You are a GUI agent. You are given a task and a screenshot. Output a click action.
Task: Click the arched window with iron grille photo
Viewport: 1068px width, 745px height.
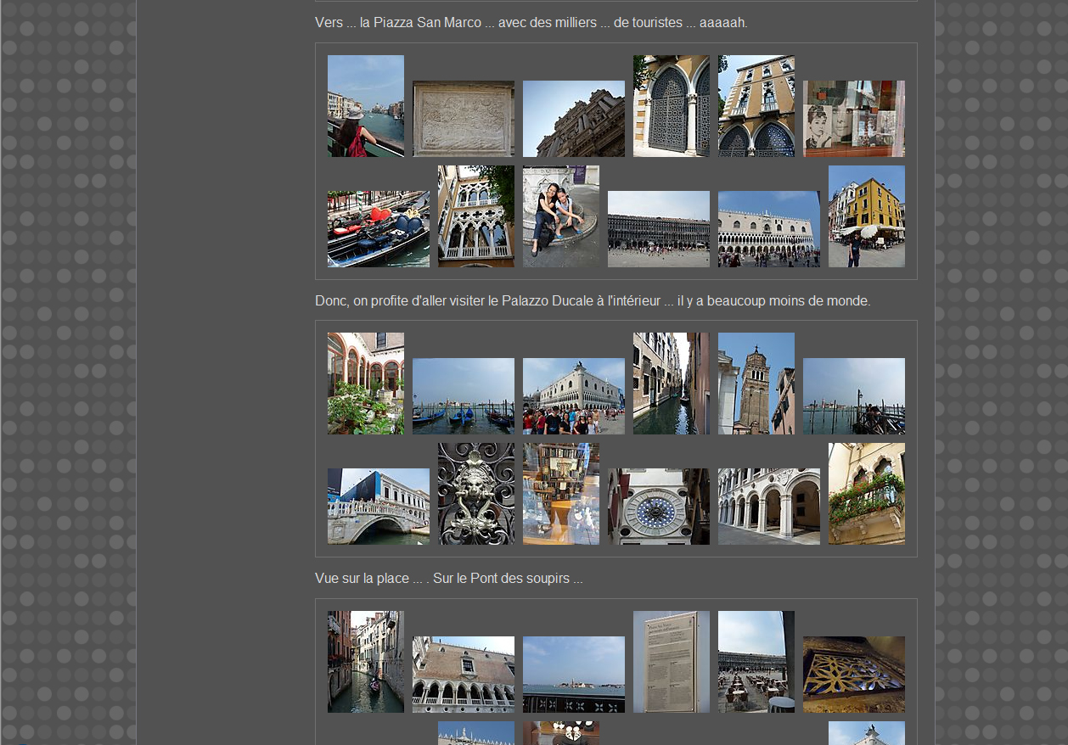(x=671, y=106)
